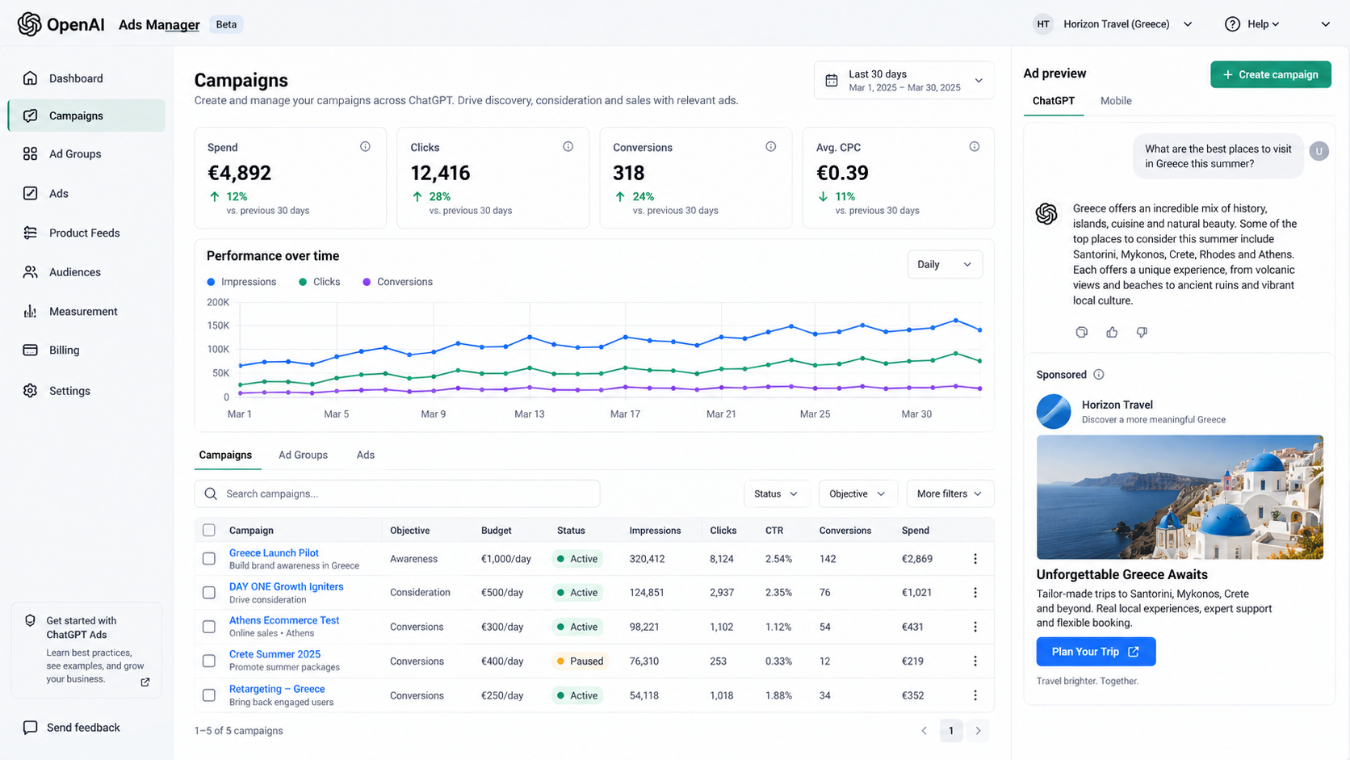Go to the next page of campaigns
The height and width of the screenshot is (760, 1350).
point(978,731)
